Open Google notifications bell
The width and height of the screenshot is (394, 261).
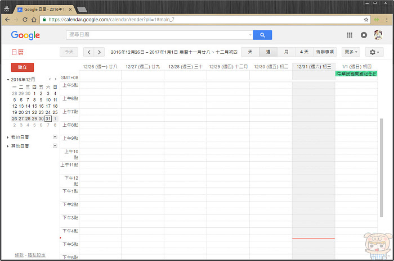[364, 35]
